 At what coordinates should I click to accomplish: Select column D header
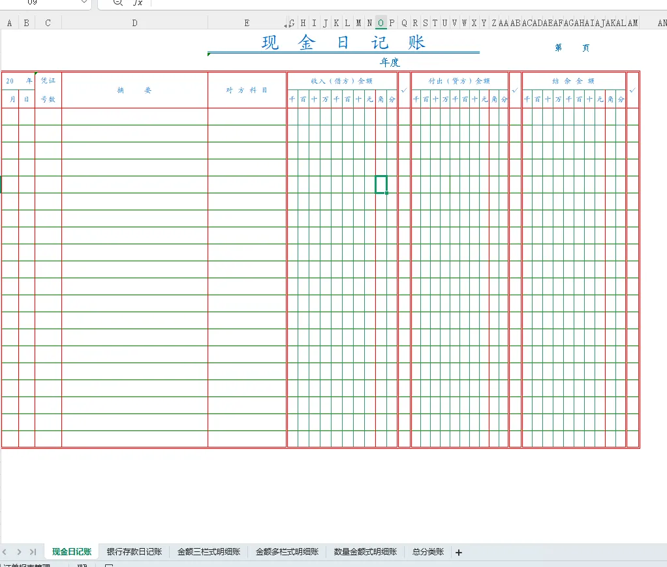[134, 23]
